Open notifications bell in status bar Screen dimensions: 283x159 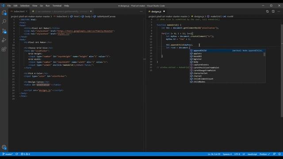click(279, 154)
